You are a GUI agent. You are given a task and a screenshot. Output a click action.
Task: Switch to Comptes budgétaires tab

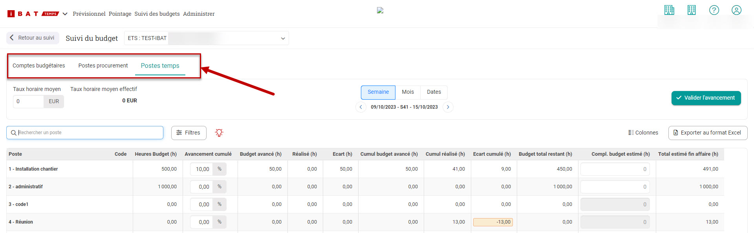click(39, 66)
